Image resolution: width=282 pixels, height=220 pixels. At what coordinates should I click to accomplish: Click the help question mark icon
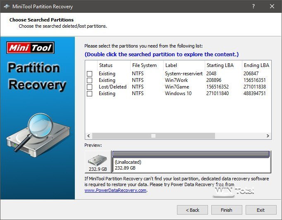click(253, 7)
